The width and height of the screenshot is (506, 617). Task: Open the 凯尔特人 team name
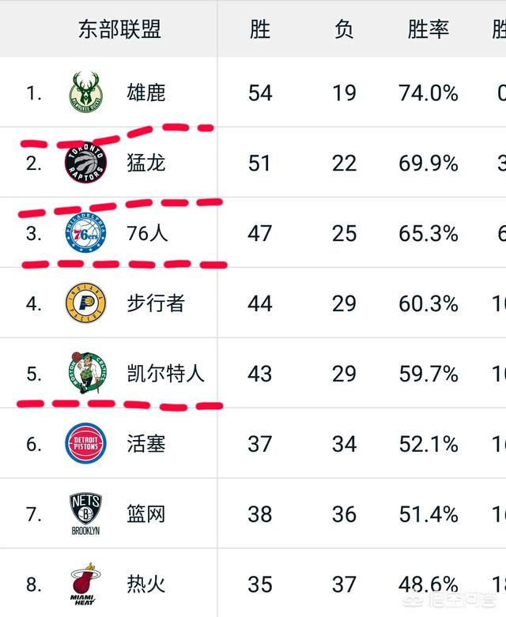pyautogui.click(x=166, y=374)
